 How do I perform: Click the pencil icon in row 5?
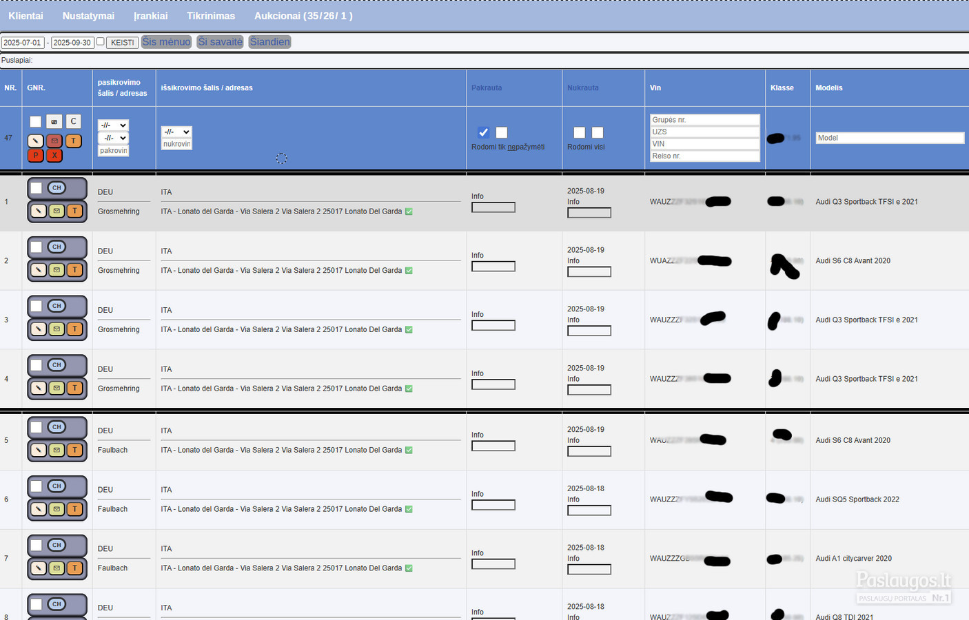pos(39,450)
